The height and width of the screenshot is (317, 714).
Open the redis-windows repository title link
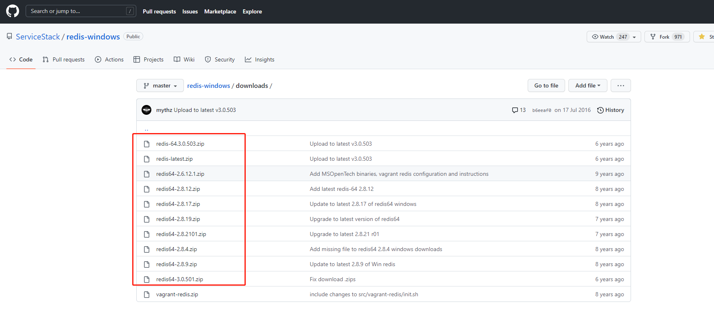93,37
